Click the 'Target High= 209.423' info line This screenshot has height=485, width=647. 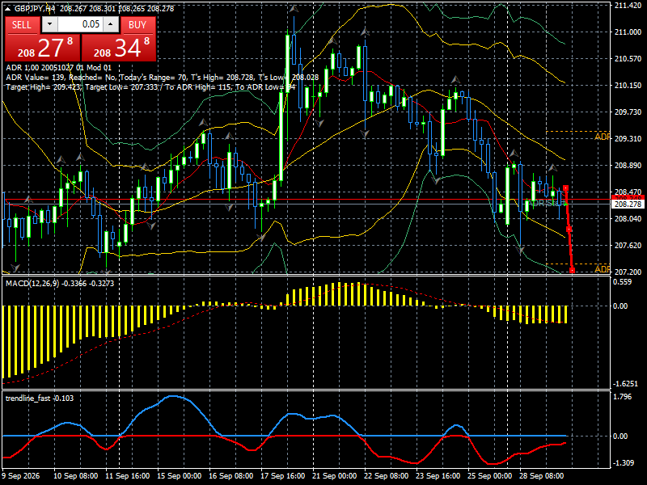(150, 87)
